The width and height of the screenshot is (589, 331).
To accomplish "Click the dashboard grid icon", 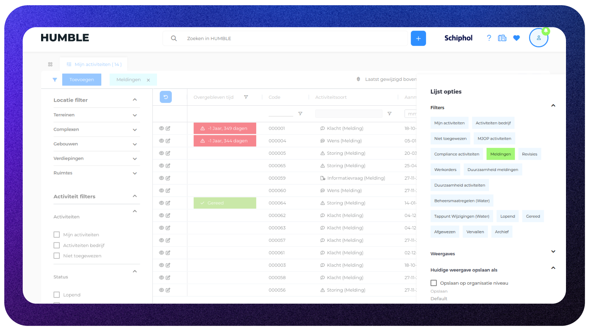I will point(50,64).
